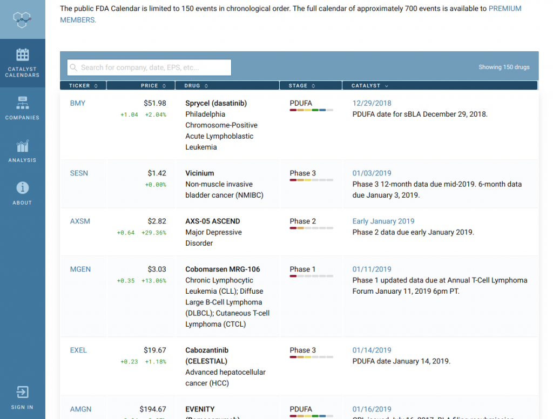Click the EVENITY drug name
The height and width of the screenshot is (419, 553).
(x=200, y=409)
